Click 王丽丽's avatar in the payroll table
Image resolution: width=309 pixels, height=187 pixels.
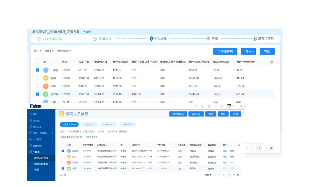coord(46,70)
